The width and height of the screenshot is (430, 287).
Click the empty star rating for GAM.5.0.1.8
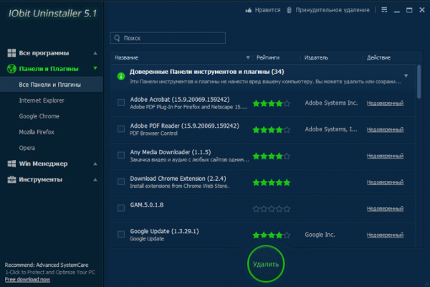271,209
